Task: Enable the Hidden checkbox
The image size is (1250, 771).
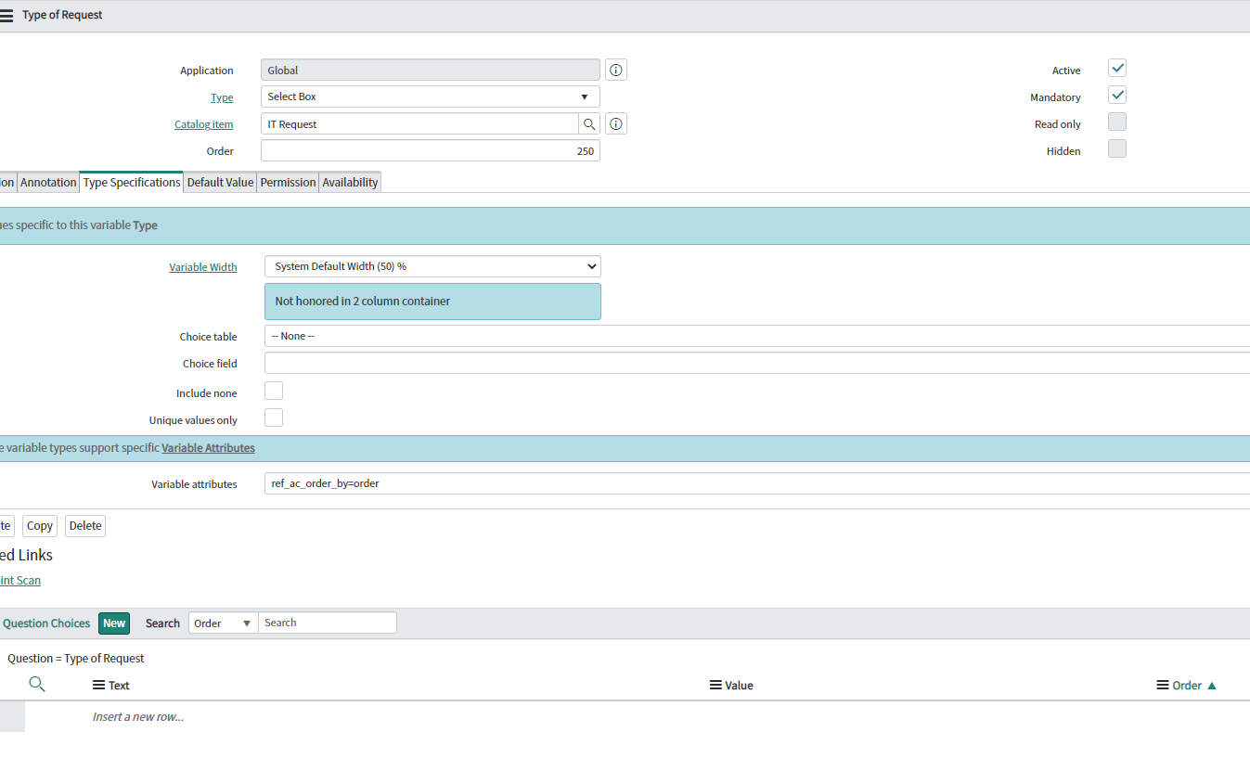Action: click(x=1117, y=148)
